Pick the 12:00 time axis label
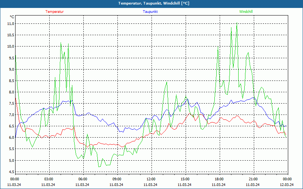303x189 pixels. coord(151,179)
